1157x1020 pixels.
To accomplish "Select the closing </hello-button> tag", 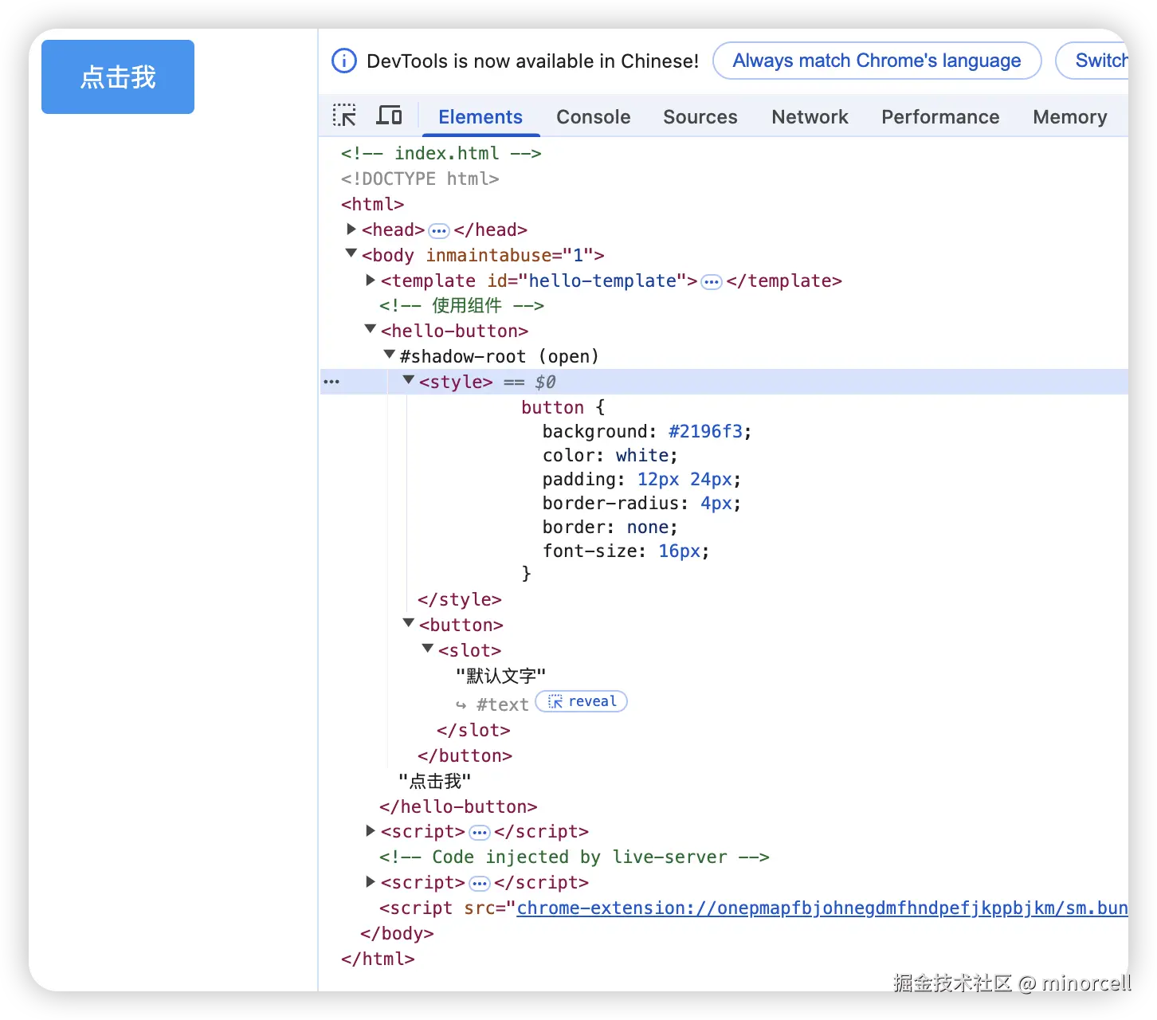I will pyautogui.click(x=458, y=806).
